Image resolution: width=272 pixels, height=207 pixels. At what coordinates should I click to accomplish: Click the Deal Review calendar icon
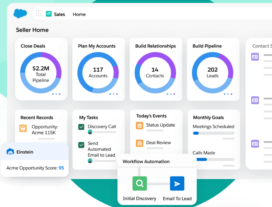[x=139, y=143]
